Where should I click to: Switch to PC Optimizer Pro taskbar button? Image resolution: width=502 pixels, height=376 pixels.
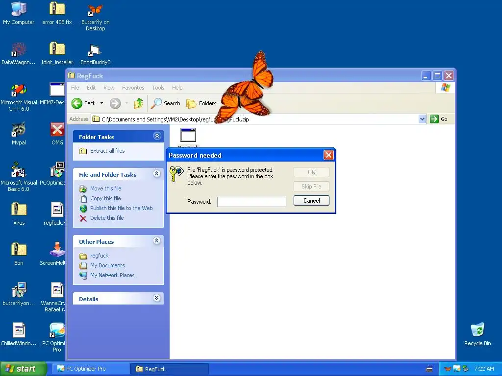tap(91, 369)
